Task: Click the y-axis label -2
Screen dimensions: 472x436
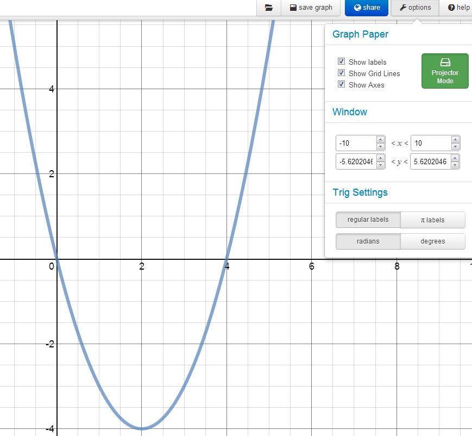Action: point(51,344)
